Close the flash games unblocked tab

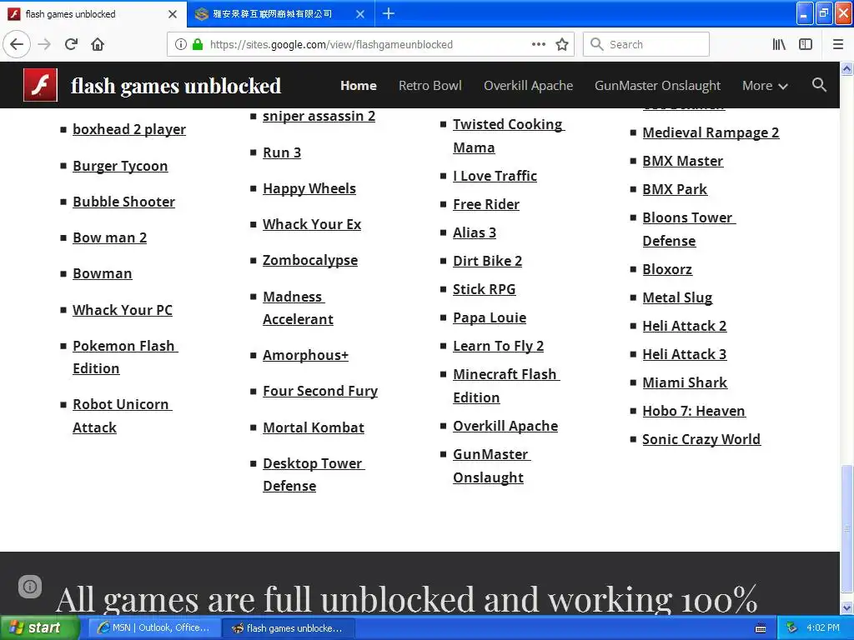point(173,14)
